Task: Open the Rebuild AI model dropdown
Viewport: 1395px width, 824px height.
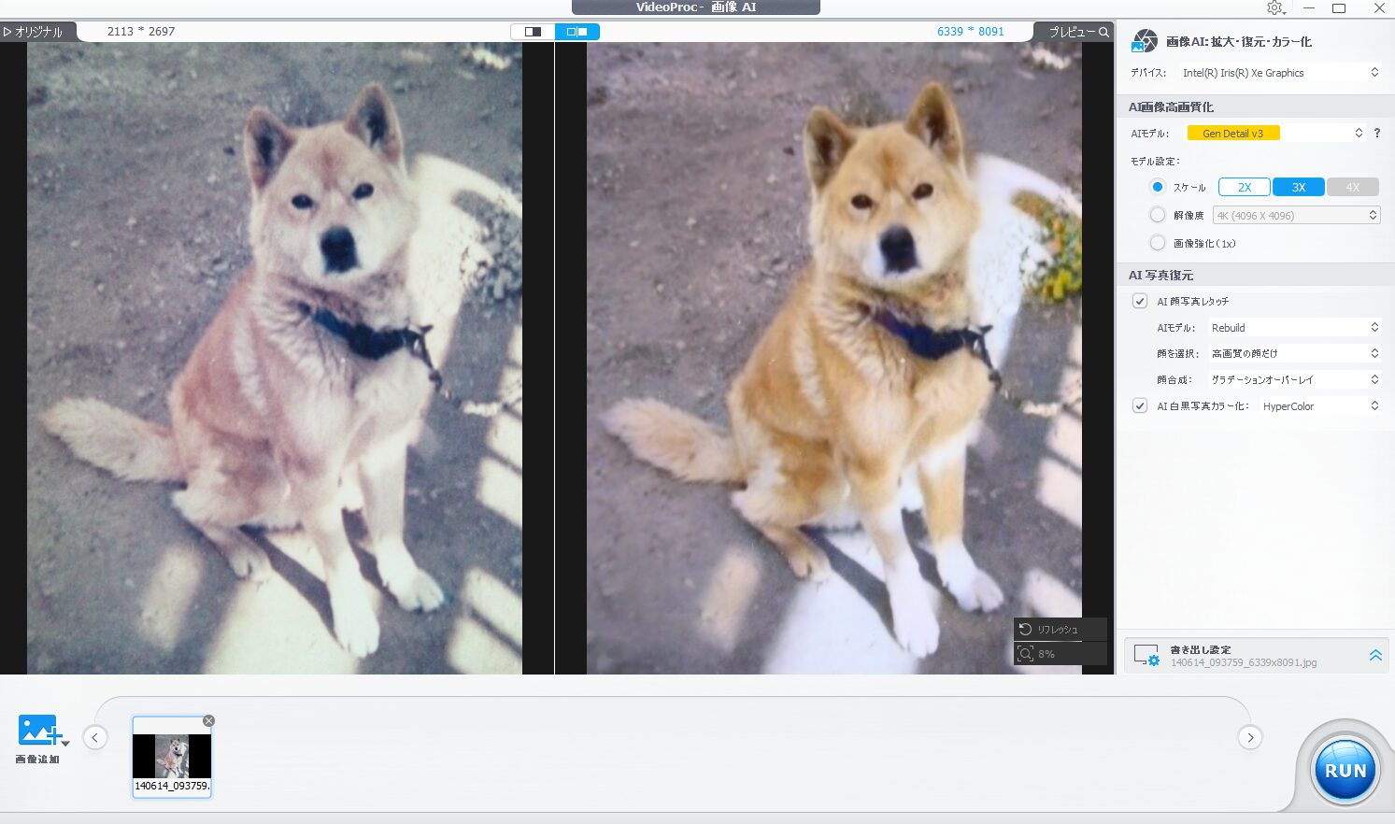Action: 1294,328
